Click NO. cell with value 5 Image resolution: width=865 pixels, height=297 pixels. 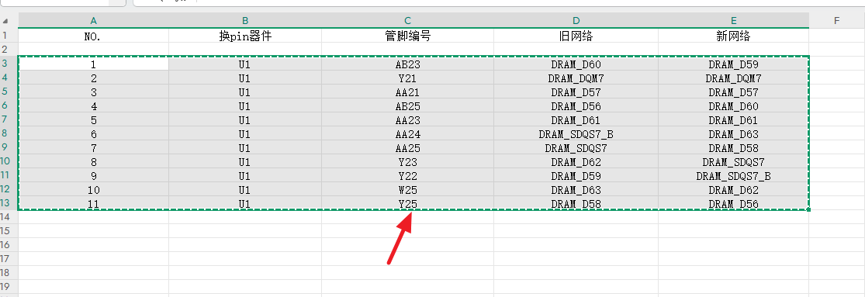pos(94,120)
